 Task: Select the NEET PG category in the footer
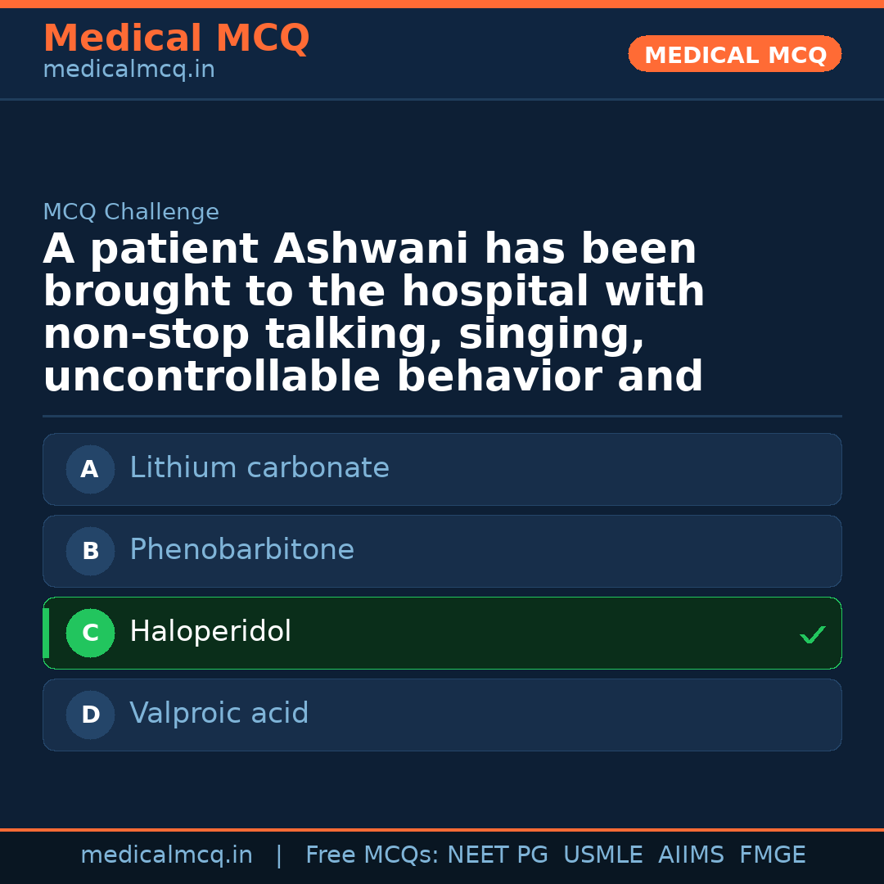[497, 855]
